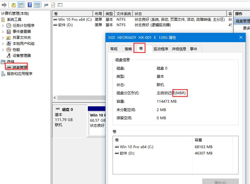Expand the 性能 tree node
250x184 pixels.
[3, 50]
